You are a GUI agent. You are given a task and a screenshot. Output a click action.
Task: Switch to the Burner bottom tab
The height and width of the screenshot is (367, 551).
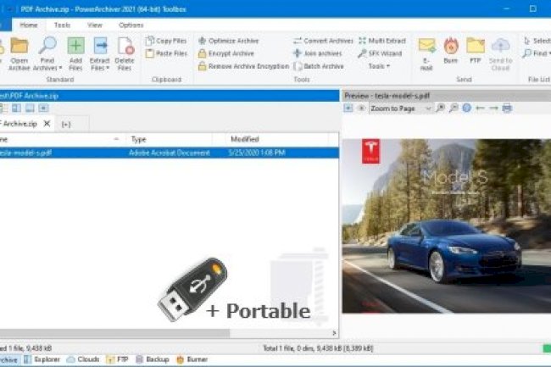(192, 359)
